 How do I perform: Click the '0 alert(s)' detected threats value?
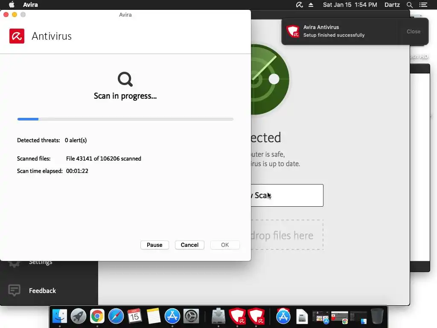(x=76, y=140)
